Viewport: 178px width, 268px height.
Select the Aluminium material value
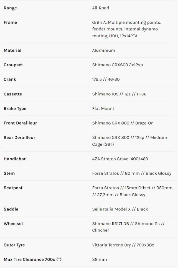103,50
